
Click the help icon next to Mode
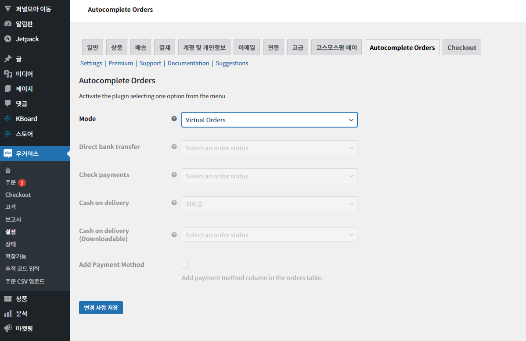174,119
